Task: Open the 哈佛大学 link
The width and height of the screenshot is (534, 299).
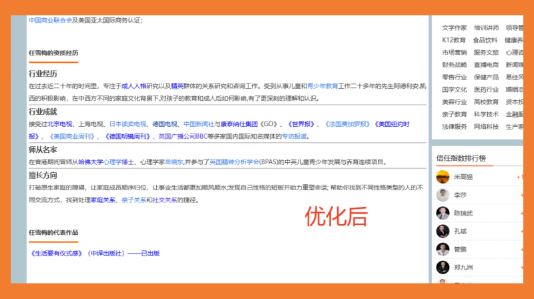Action: point(91,162)
